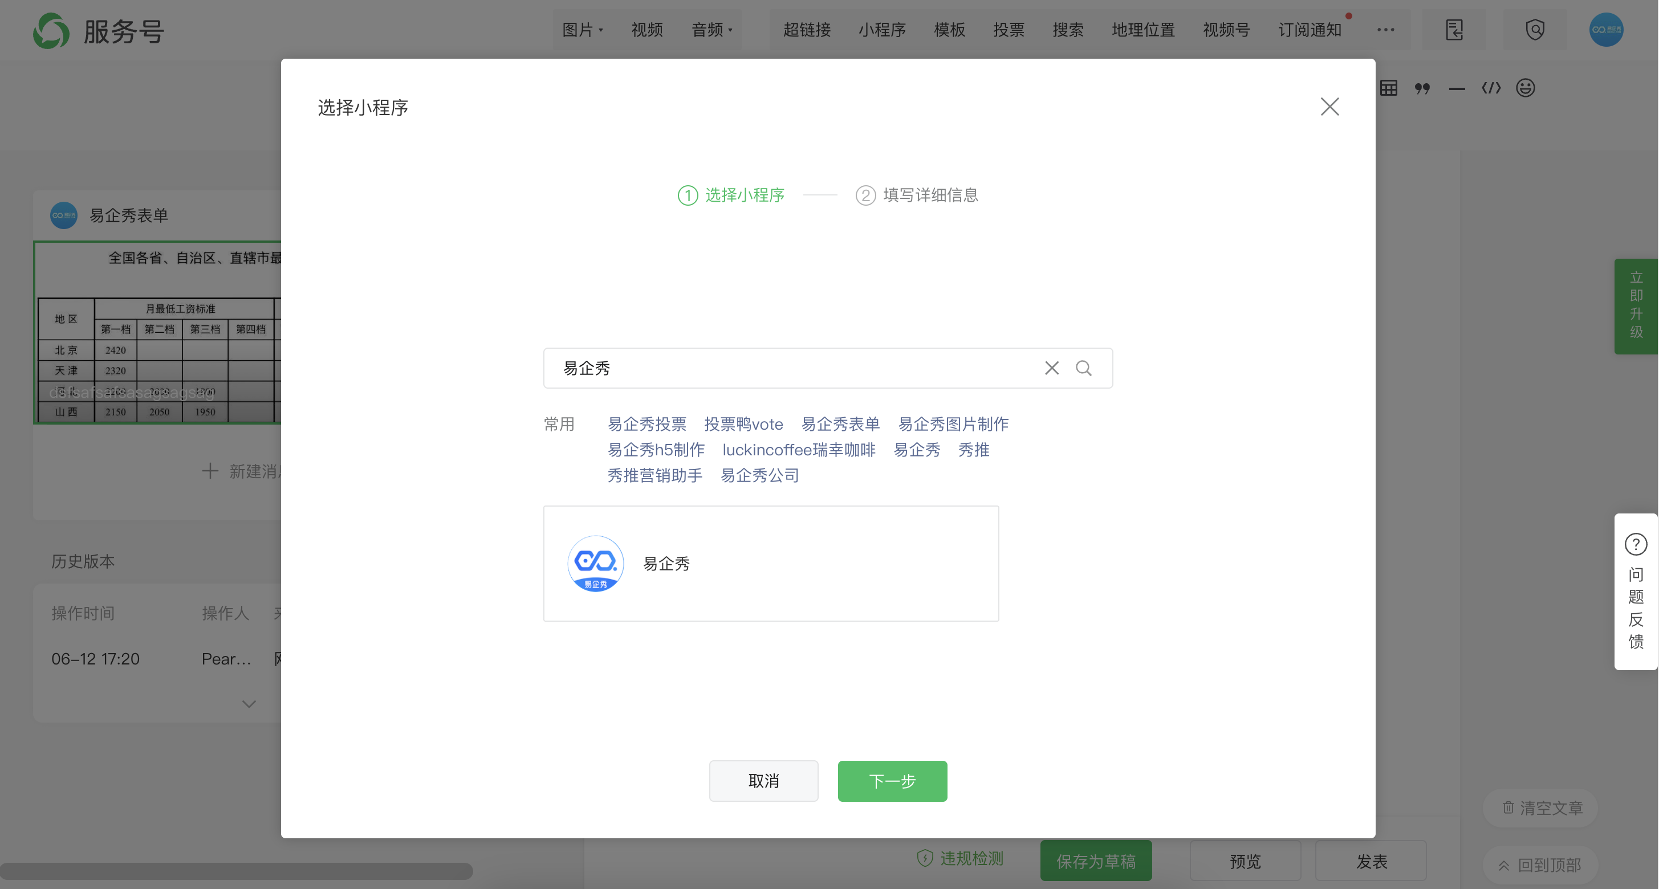Click 清空文章 button
This screenshot has height=889, width=1659.
tap(1541, 808)
